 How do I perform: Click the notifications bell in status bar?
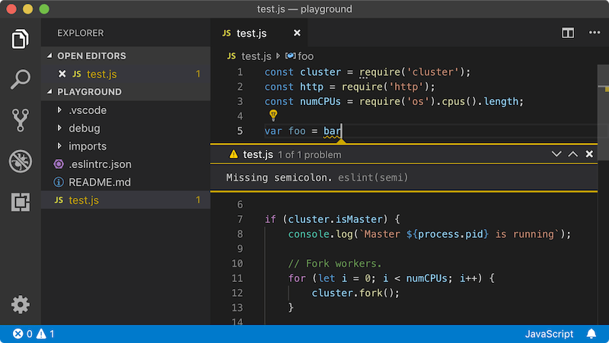[591, 334]
